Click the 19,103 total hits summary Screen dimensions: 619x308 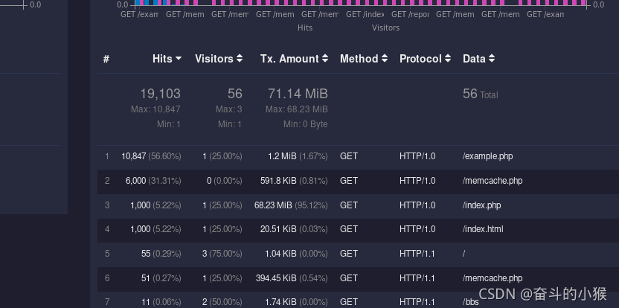tap(160, 94)
